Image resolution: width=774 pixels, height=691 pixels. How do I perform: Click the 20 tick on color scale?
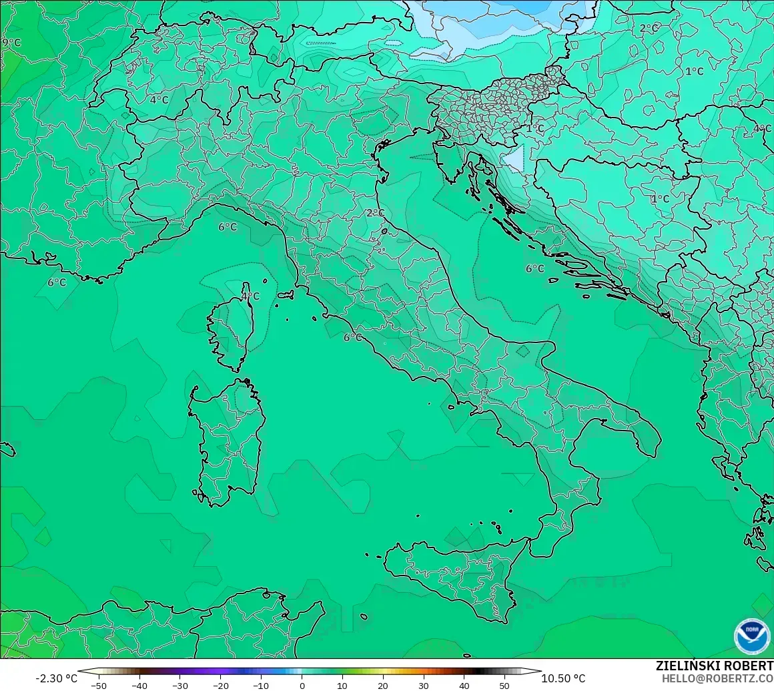382,686
